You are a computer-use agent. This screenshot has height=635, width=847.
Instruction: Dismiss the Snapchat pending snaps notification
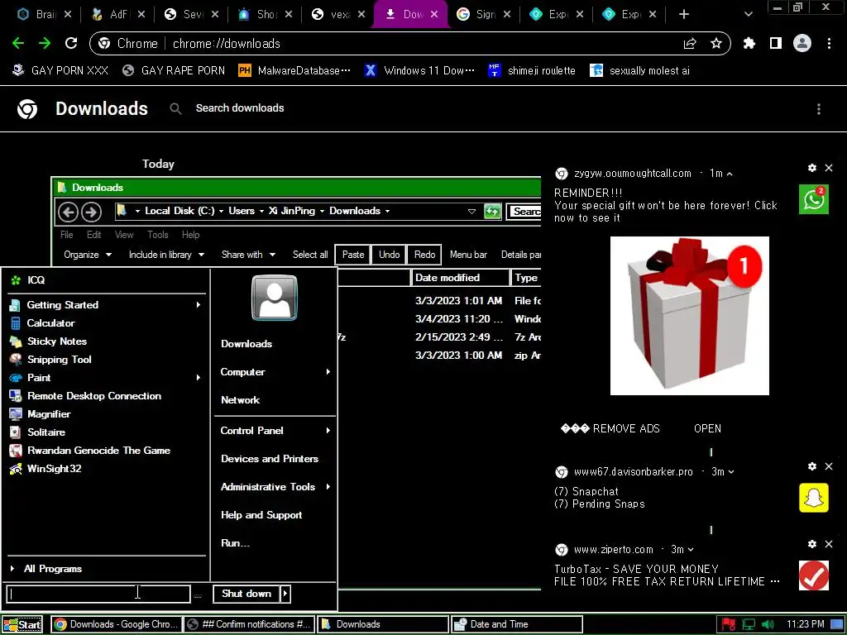coord(829,466)
